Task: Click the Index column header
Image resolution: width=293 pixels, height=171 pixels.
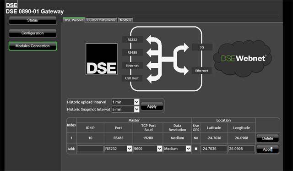Action: click(x=71, y=125)
